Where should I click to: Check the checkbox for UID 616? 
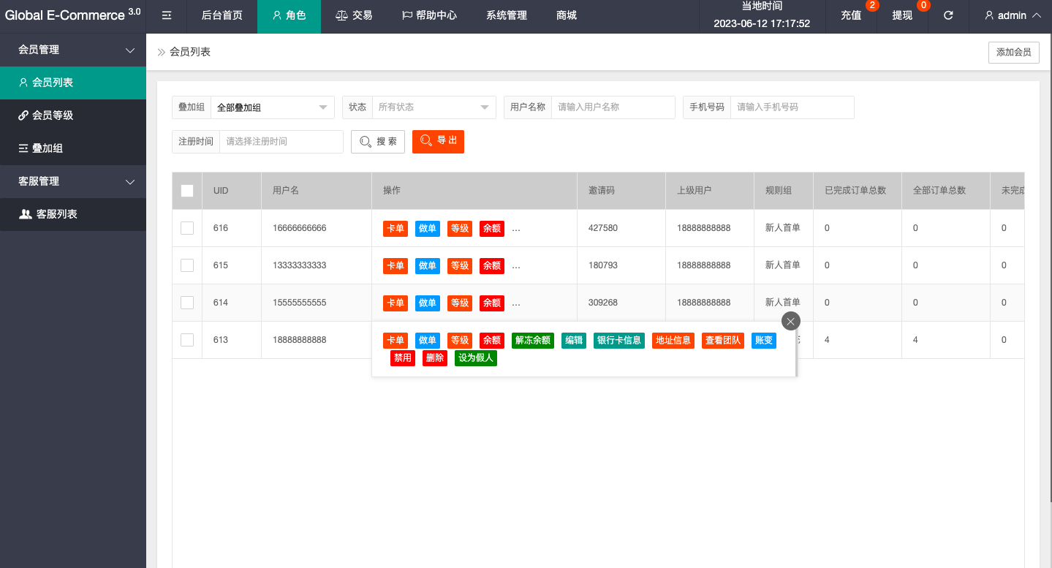(x=187, y=228)
